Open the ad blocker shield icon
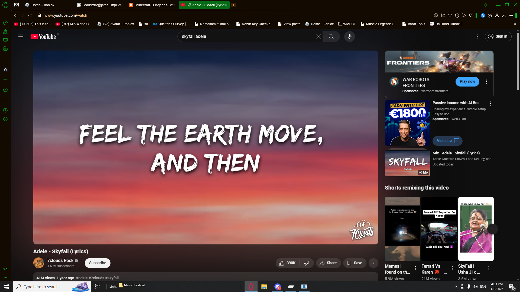 [x=457, y=15]
